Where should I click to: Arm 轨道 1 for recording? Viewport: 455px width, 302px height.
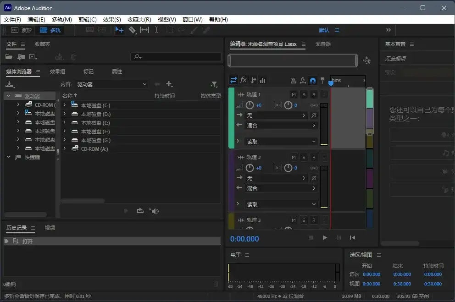314,94
